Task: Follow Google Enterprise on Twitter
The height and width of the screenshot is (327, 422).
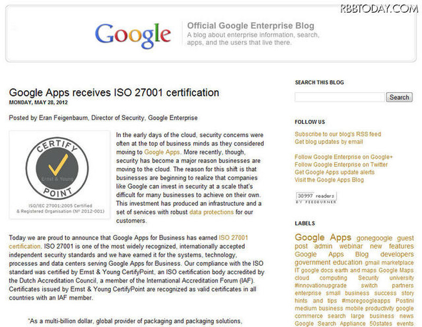Action: 341,165
